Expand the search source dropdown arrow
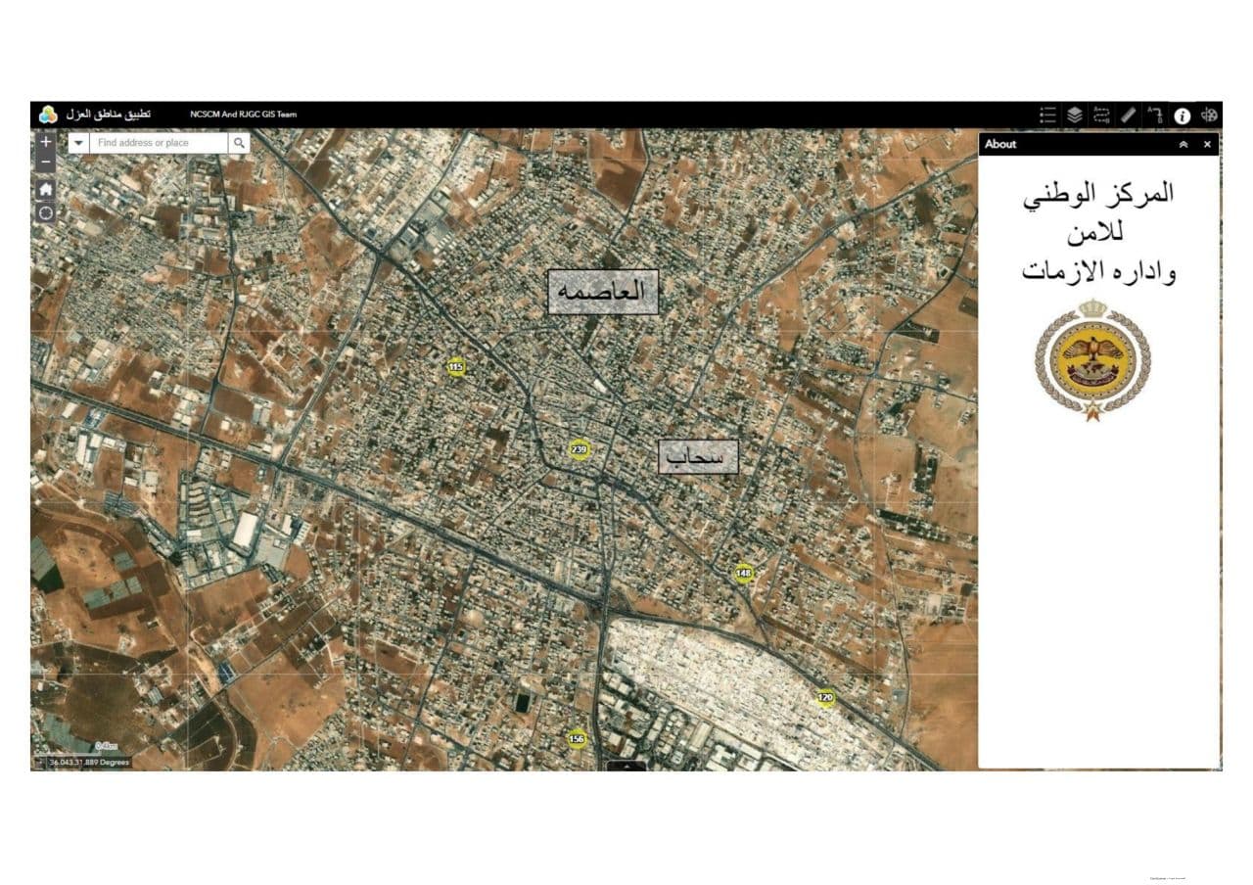The width and height of the screenshot is (1253, 885). pyautogui.click(x=79, y=143)
